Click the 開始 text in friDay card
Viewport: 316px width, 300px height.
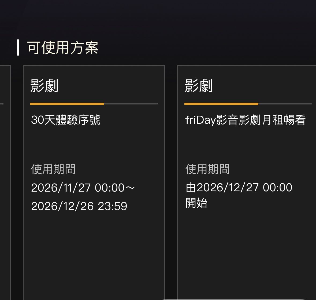coord(196,203)
